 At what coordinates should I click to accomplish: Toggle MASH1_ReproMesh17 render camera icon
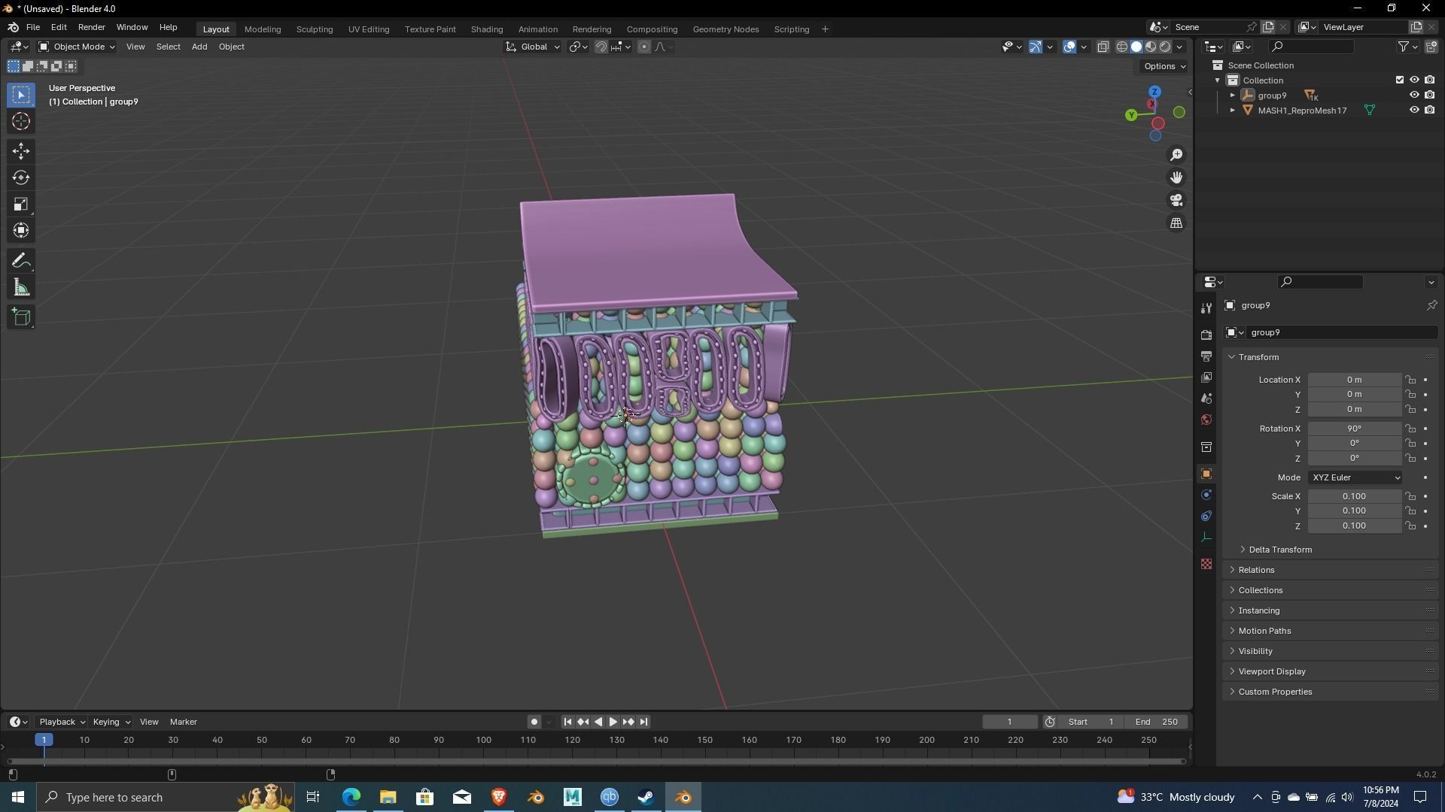pos(1429,111)
